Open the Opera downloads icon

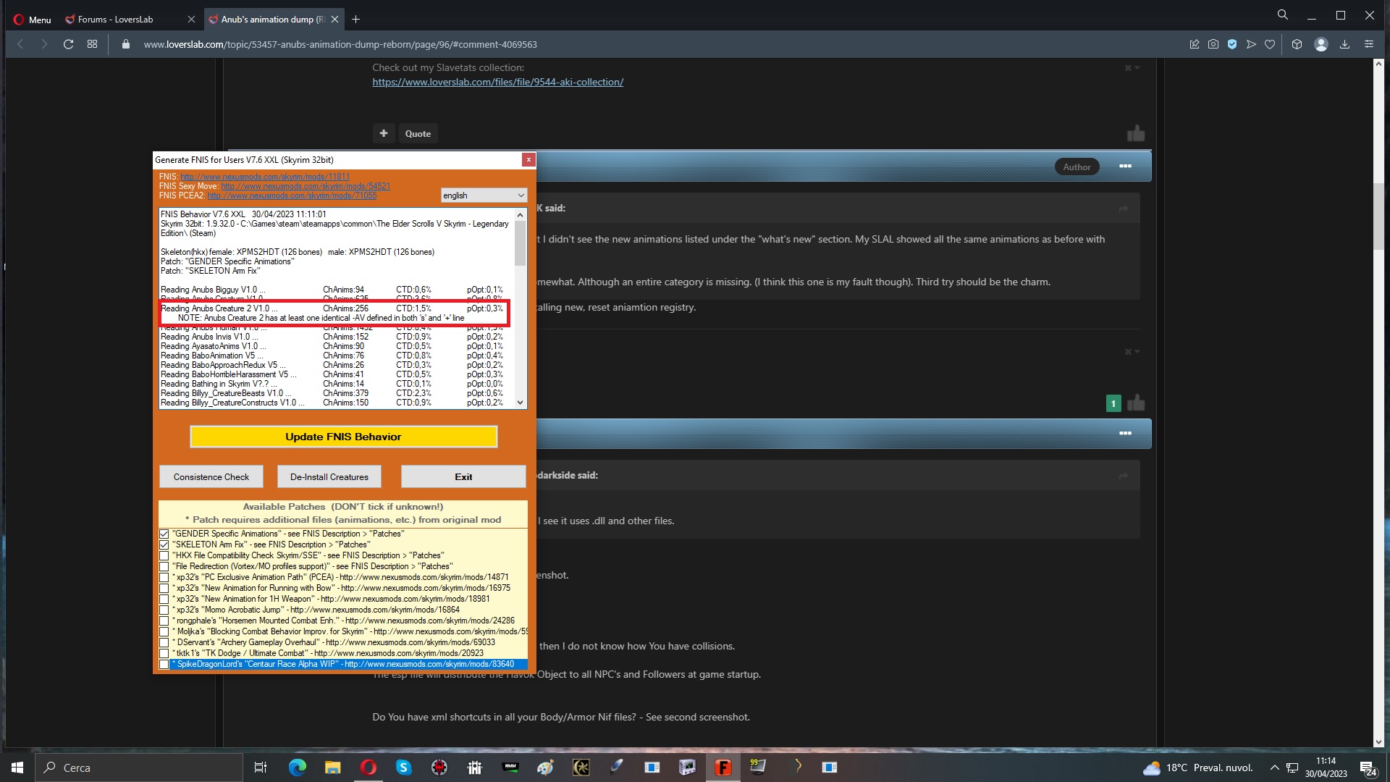pyautogui.click(x=1344, y=44)
